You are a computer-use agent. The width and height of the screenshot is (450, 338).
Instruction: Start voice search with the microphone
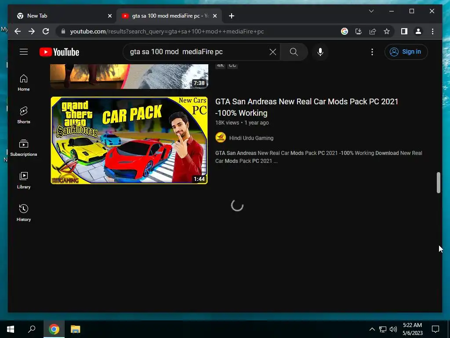320,52
